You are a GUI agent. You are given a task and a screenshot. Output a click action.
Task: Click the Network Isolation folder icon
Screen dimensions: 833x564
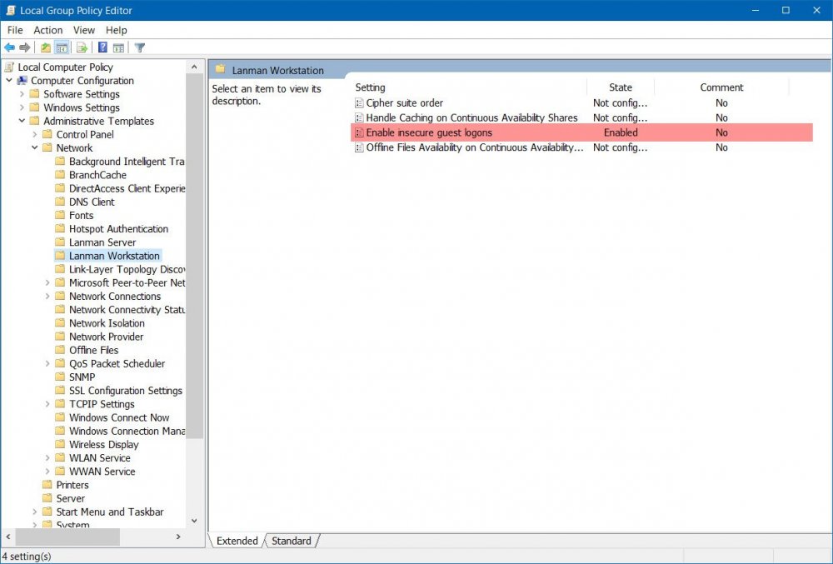tap(60, 323)
